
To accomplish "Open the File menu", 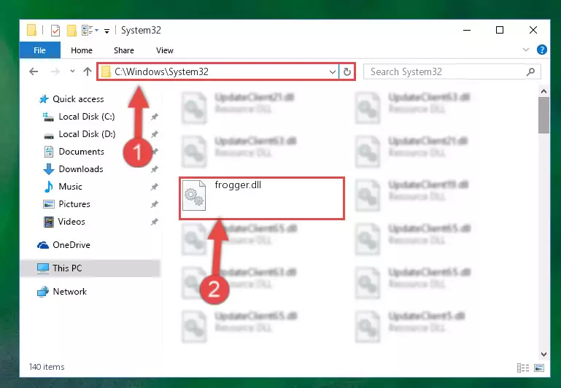I will coord(39,50).
